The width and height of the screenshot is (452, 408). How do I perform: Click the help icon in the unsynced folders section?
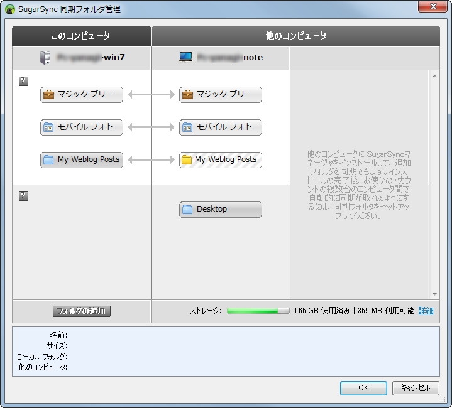(x=23, y=196)
